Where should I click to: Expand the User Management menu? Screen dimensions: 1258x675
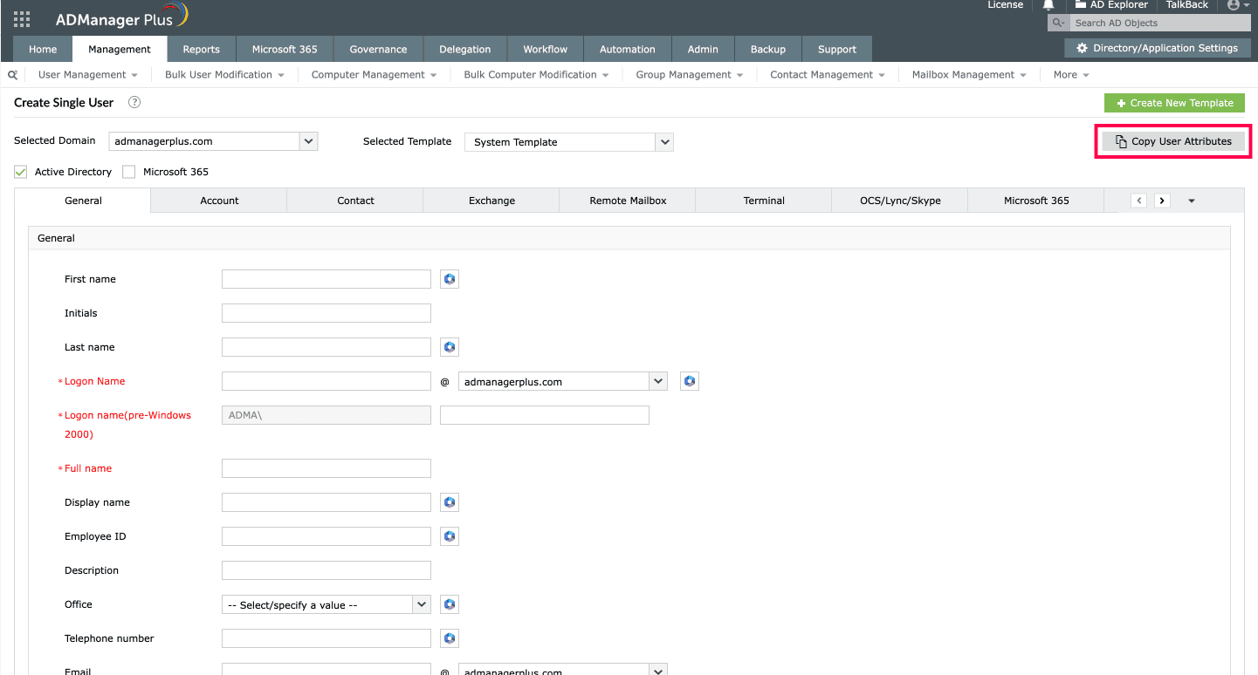tap(88, 75)
